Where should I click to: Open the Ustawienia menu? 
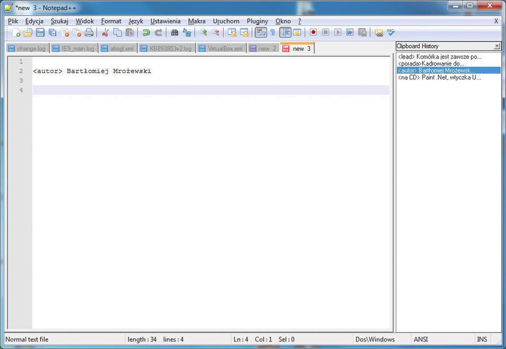(x=165, y=21)
